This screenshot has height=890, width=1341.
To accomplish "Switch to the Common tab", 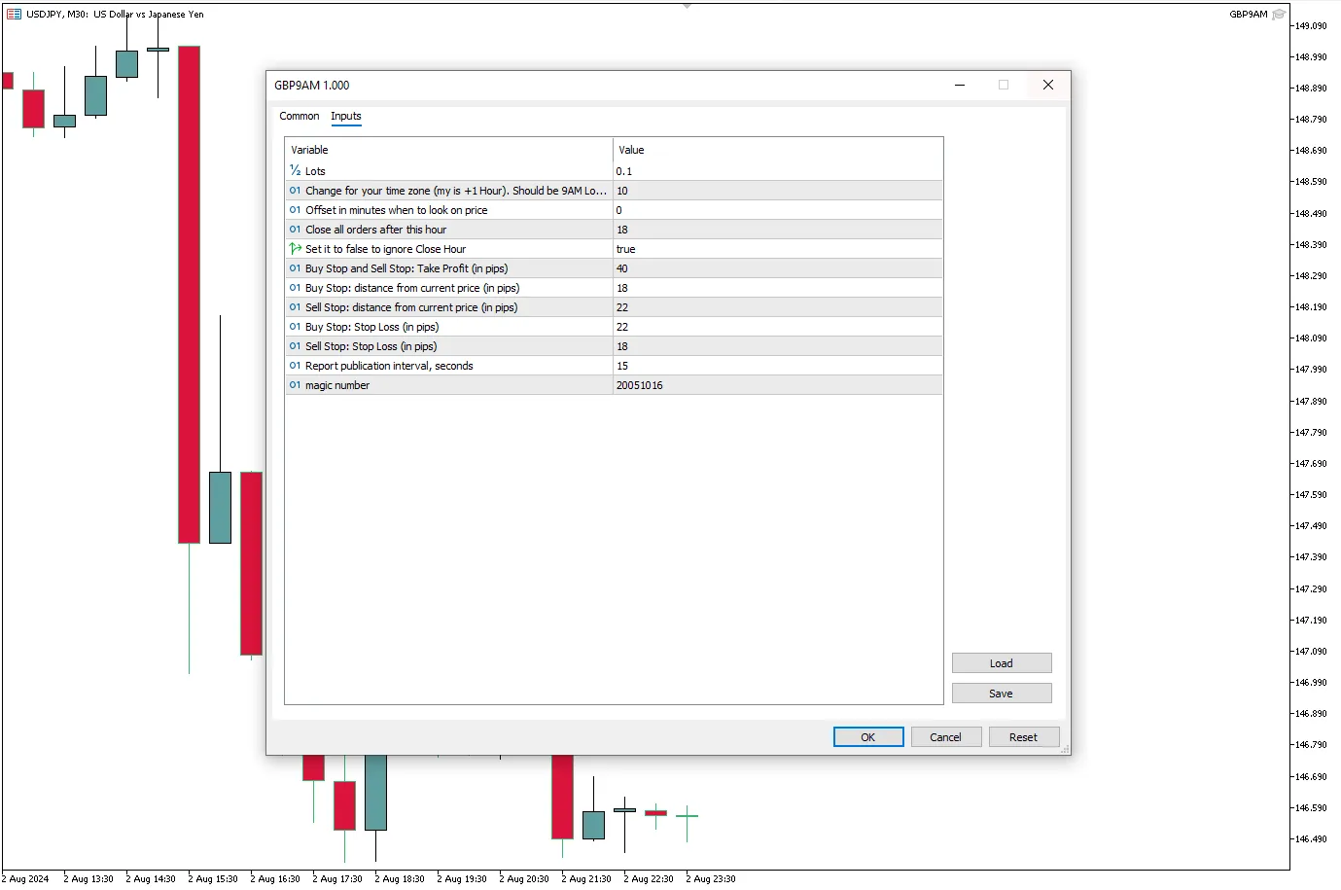I will (300, 116).
